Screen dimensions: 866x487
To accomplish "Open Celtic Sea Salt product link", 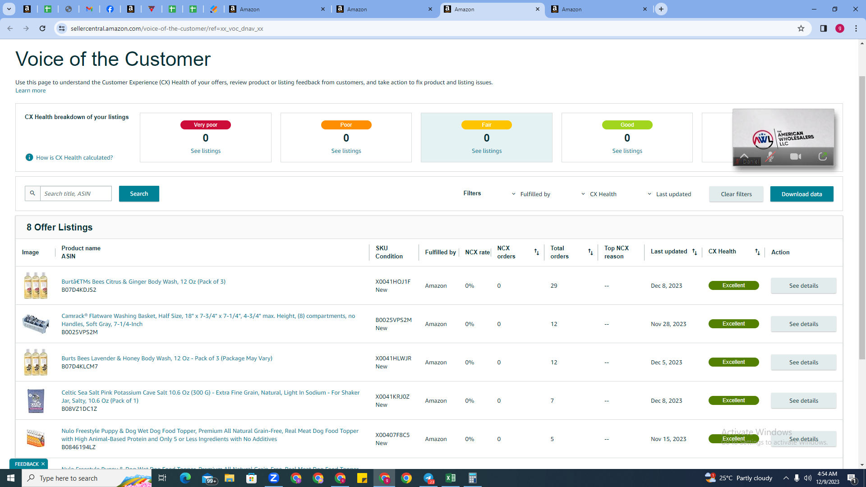I will coord(210,396).
